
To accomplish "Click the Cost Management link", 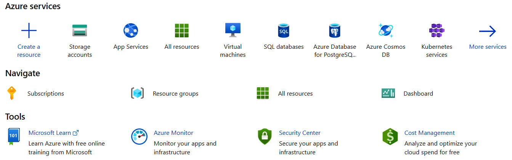I will pos(430,133).
